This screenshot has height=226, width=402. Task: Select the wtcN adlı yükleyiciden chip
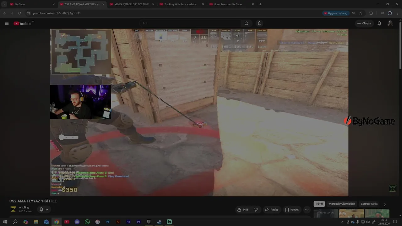pos(342,204)
